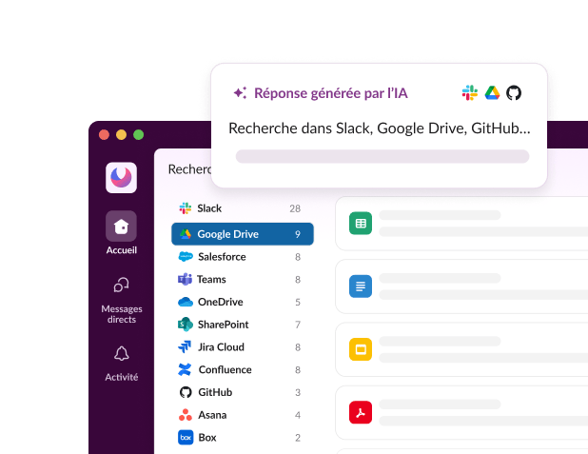Open the document result card
588x454 pixels.
click(x=461, y=286)
